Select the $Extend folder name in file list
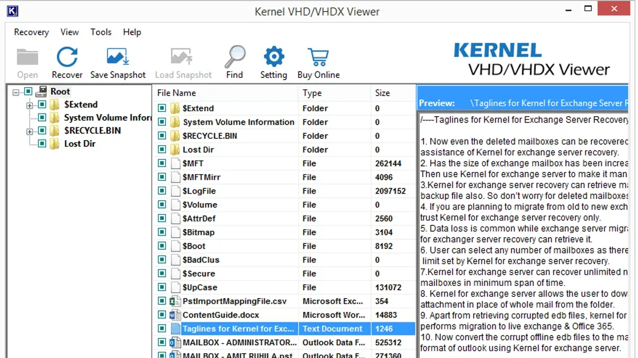Image resolution: width=638 pixels, height=358 pixels. tap(198, 108)
